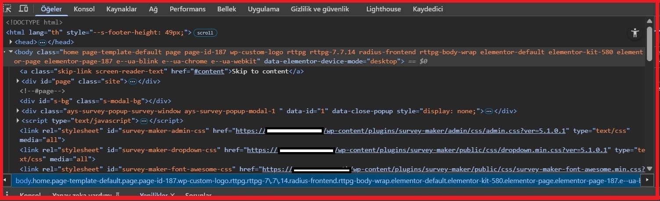Expand the script text/javascript node
The height and width of the screenshot is (201, 660).
point(18,121)
